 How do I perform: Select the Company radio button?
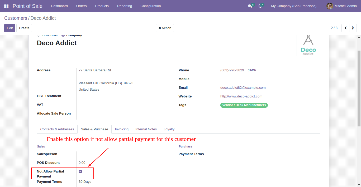pos(63,35)
